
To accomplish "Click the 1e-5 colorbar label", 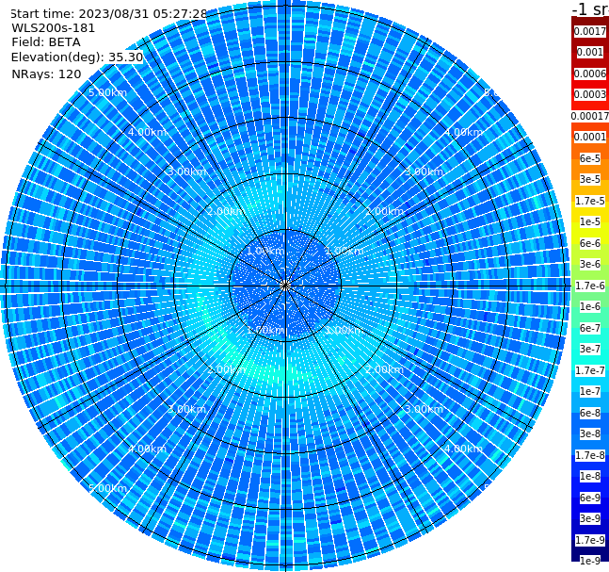I will coord(590,221).
